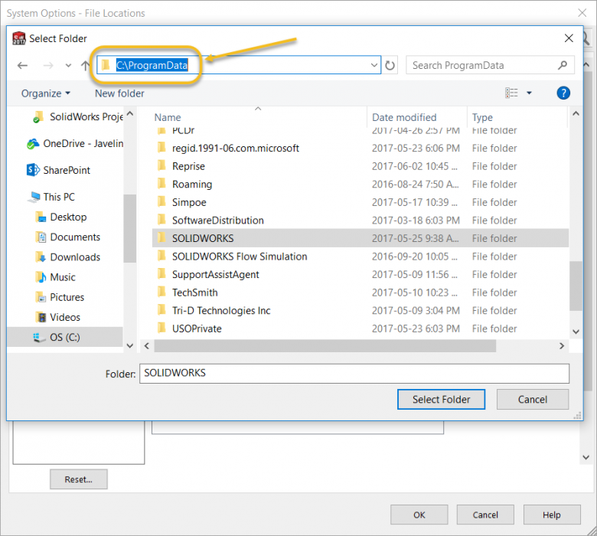Select the Simpoe folder
The width and height of the screenshot is (597, 536).
coord(360,202)
